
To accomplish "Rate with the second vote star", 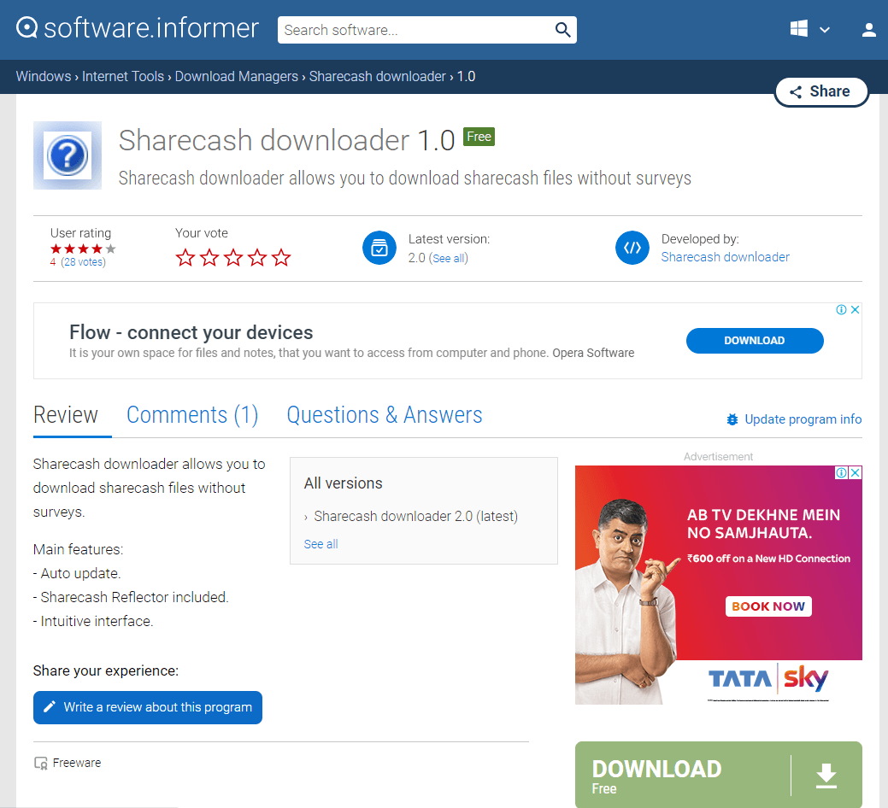I will [x=209, y=258].
